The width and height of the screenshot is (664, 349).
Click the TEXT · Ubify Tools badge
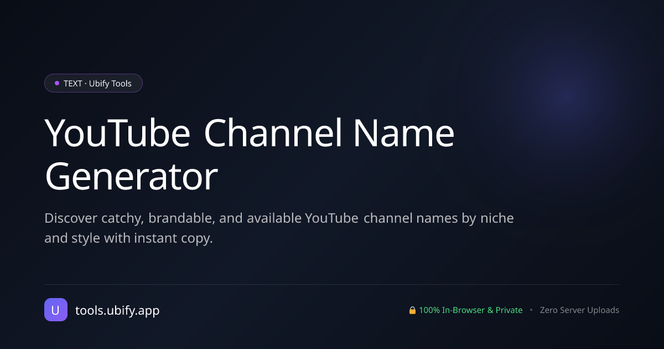(94, 83)
